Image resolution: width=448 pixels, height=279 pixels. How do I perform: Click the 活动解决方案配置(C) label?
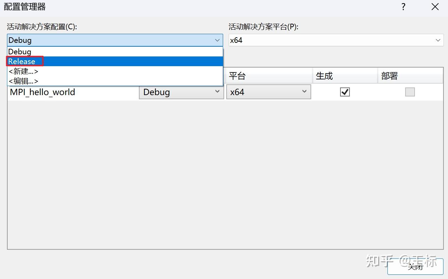coord(42,27)
